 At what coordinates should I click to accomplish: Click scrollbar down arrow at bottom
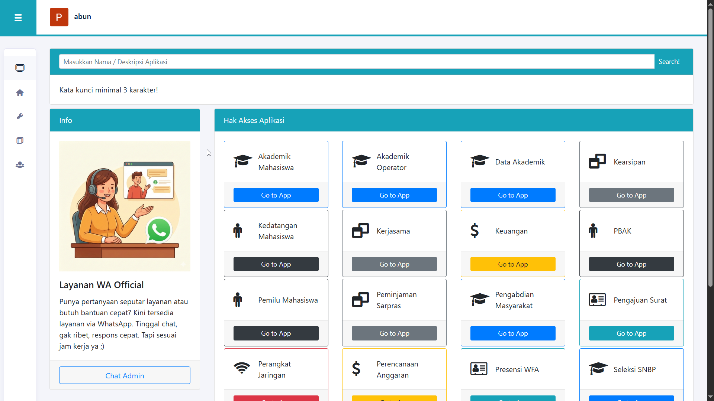point(710,397)
